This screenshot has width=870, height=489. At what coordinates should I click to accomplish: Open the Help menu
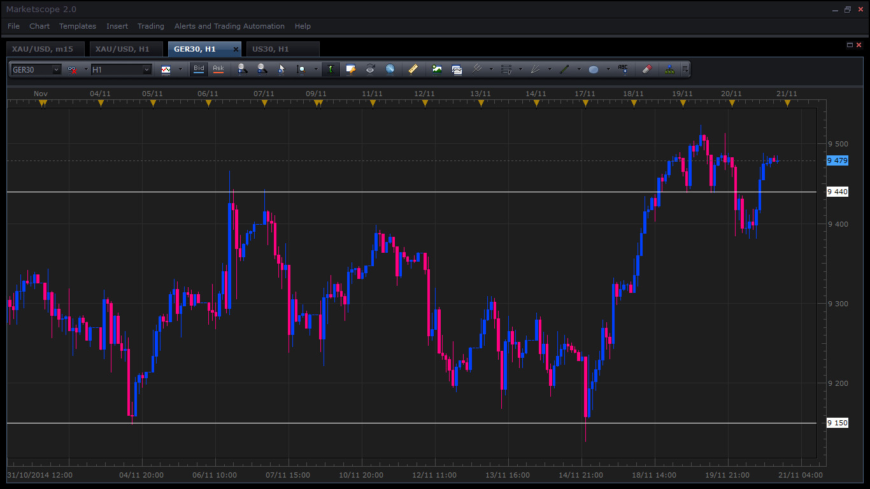pos(303,26)
